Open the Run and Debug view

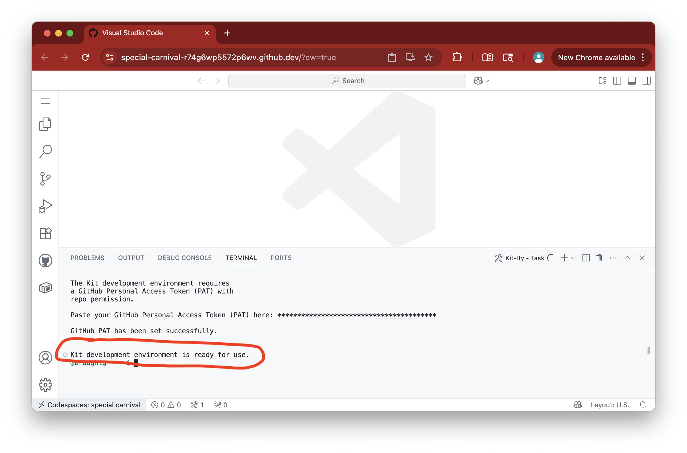click(45, 206)
